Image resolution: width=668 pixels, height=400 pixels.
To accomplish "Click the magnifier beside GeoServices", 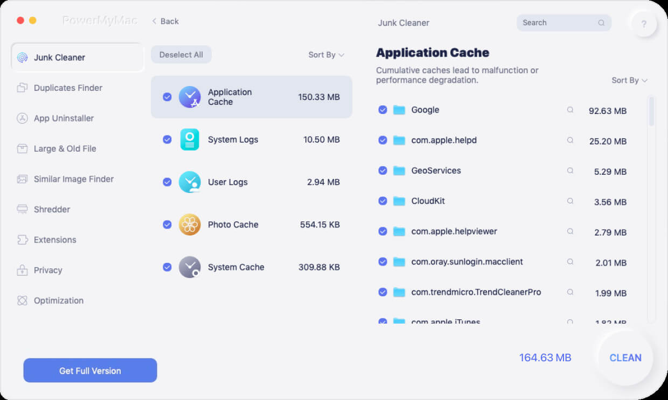I will 570,170.
